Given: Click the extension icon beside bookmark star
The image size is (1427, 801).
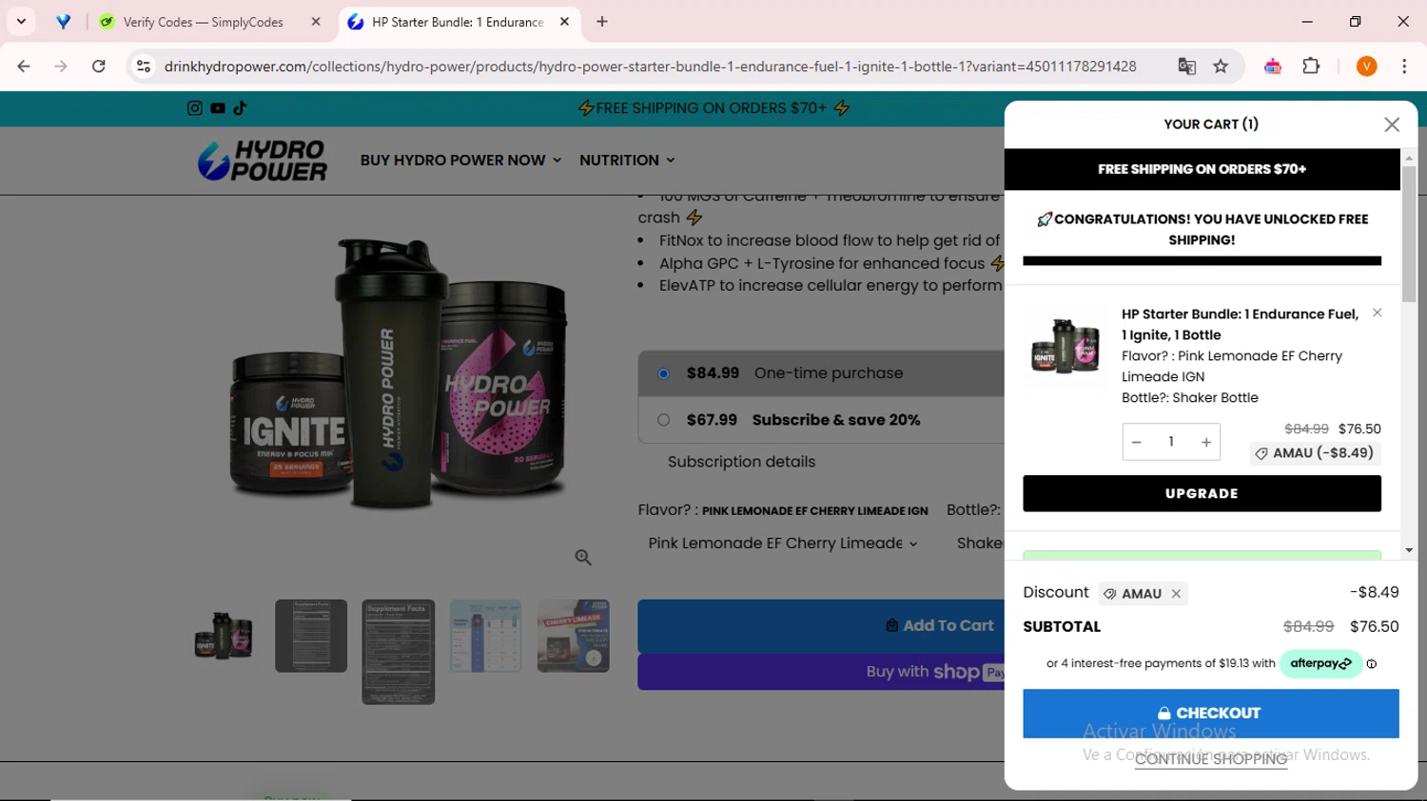Looking at the screenshot, I should coord(1272,67).
